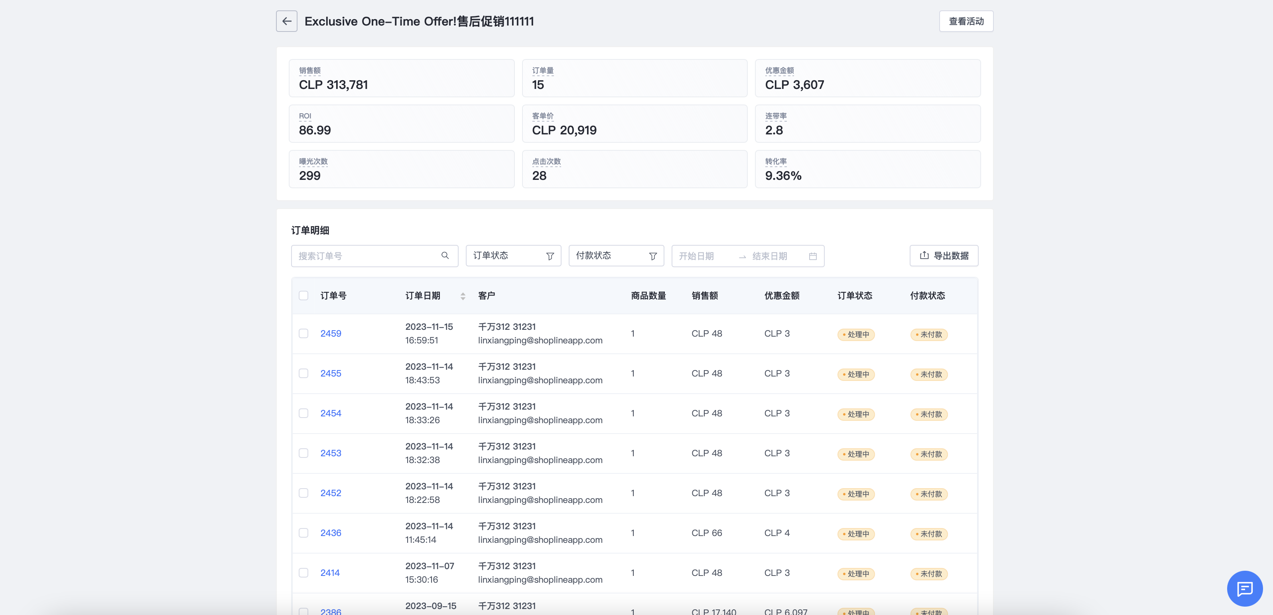Open order 2455 link
Image resolution: width=1273 pixels, height=615 pixels.
[331, 373]
